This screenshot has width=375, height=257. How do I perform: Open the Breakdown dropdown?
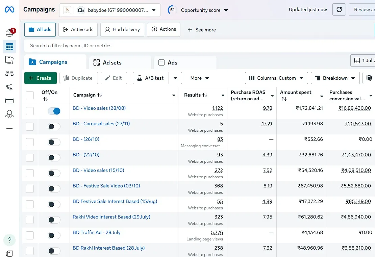click(x=335, y=78)
